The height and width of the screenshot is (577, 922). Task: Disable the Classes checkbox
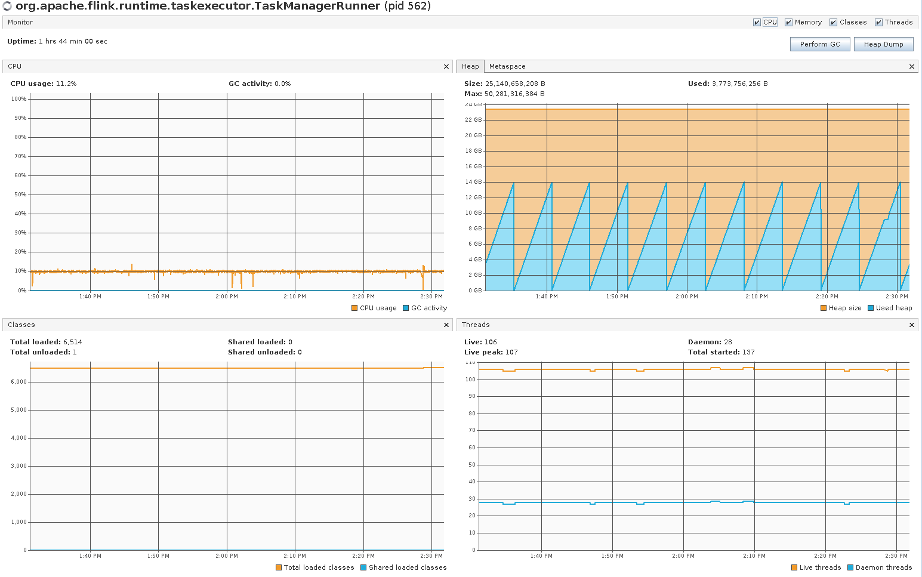[833, 23]
